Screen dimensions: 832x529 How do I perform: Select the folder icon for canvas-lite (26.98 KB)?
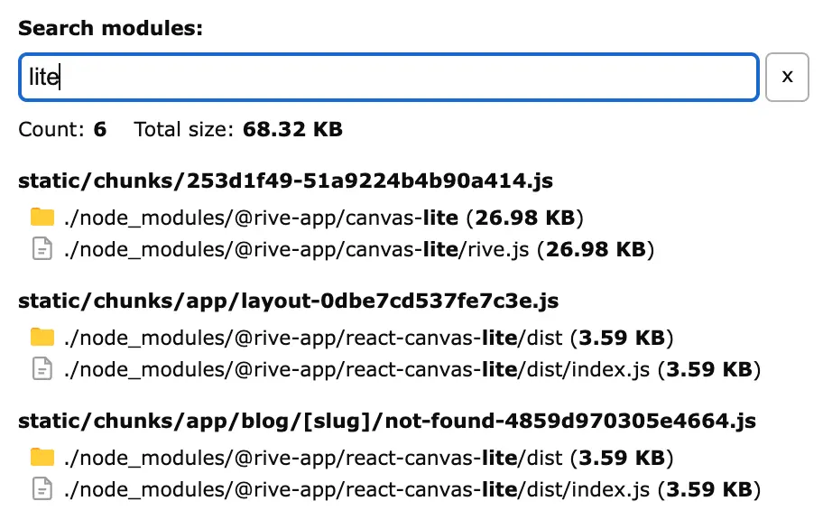pyautogui.click(x=42, y=217)
